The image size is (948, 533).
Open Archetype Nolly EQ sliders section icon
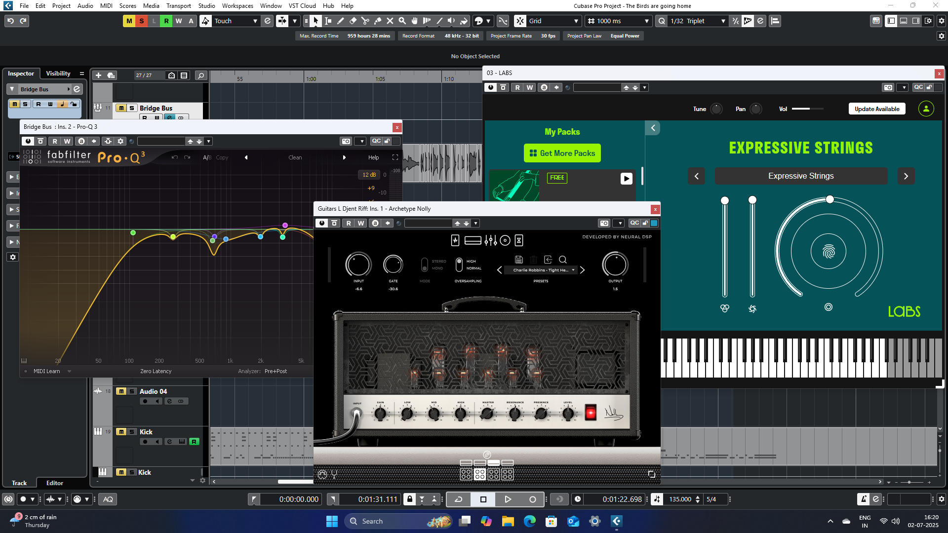click(x=491, y=240)
